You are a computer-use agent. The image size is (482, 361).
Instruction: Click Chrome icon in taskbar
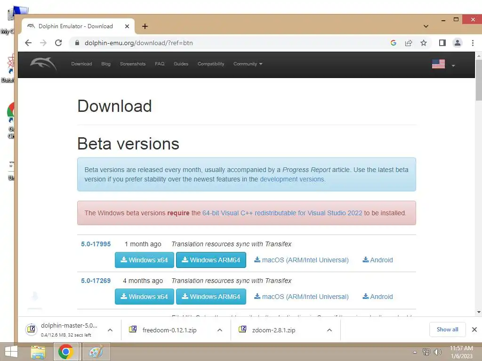point(66,352)
